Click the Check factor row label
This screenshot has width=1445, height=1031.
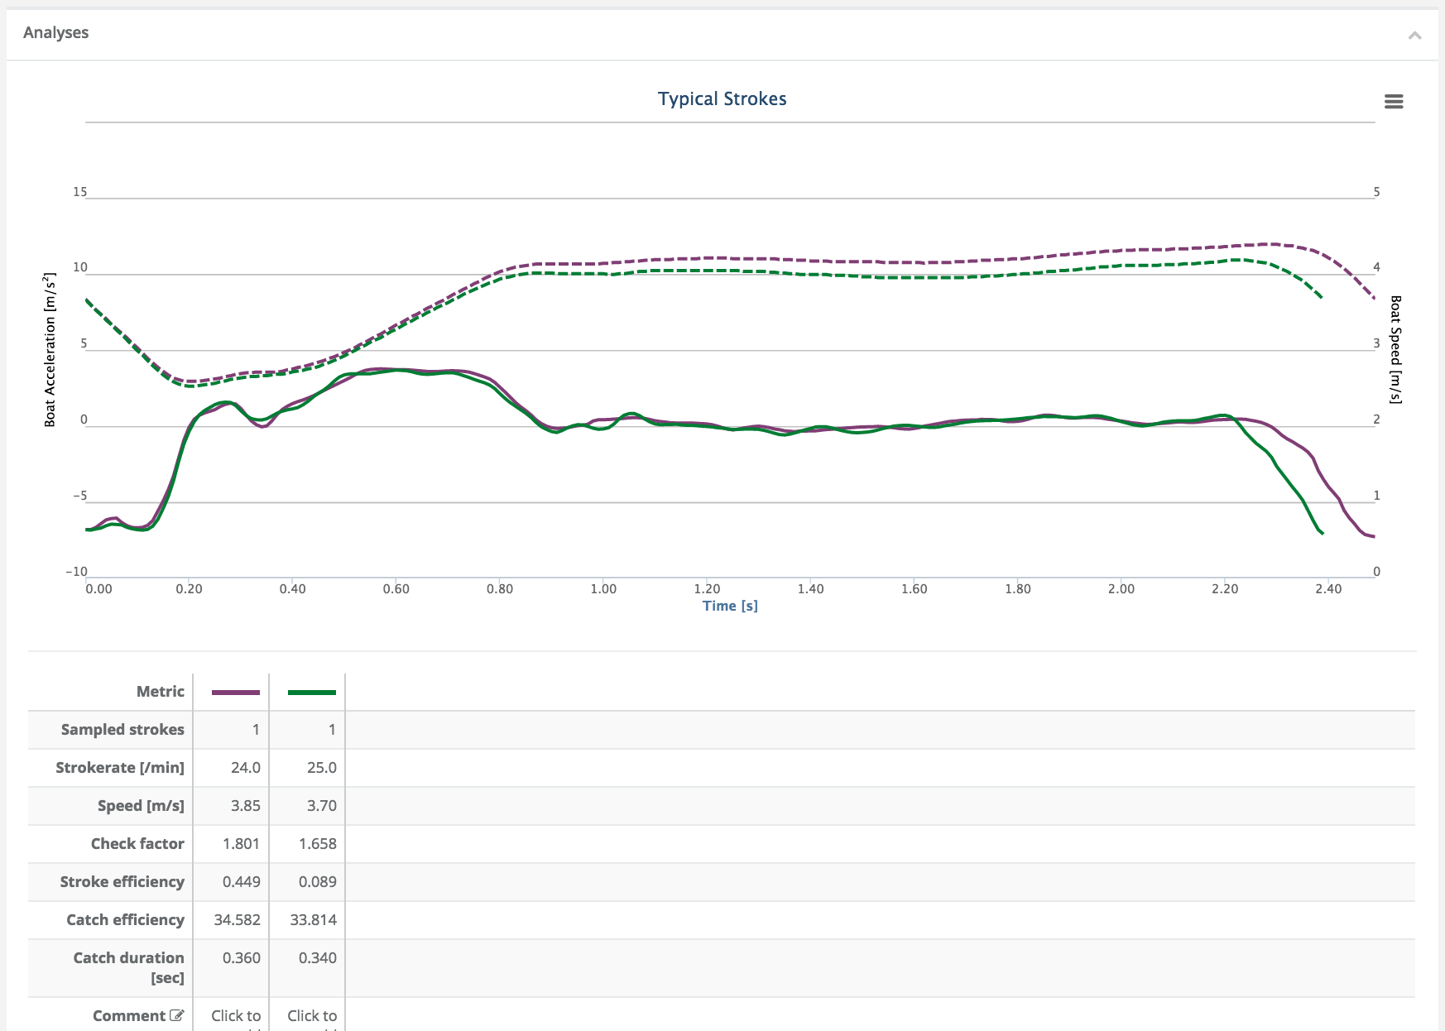[x=137, y=843]
